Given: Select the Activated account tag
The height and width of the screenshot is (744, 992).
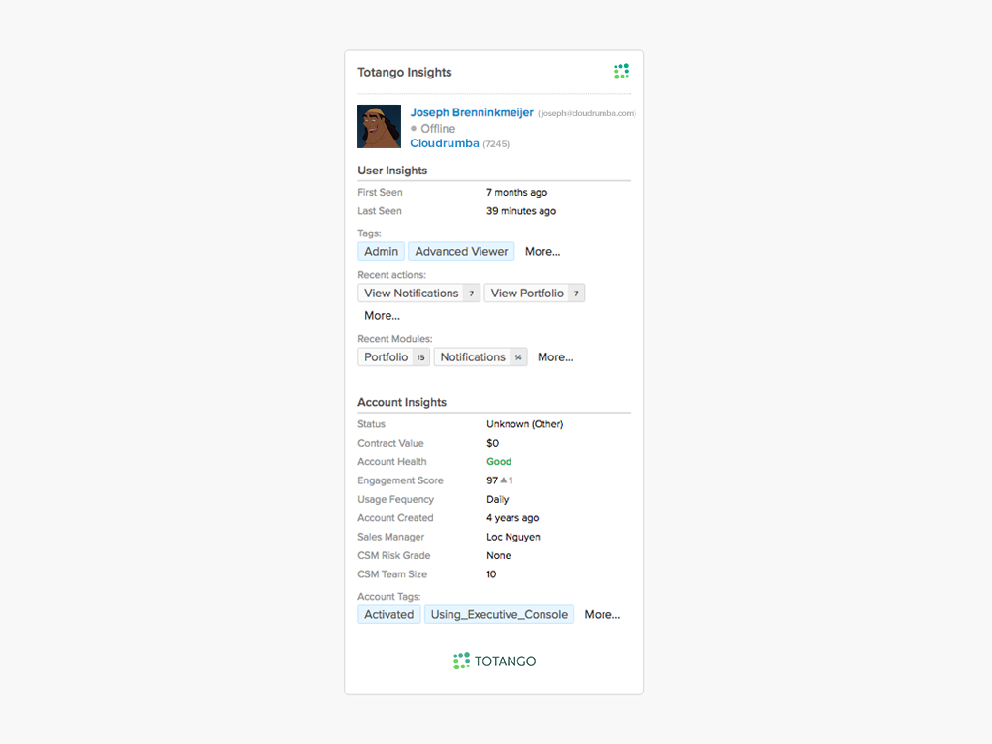Looking at the screenshot, I should tap(388, 615).
